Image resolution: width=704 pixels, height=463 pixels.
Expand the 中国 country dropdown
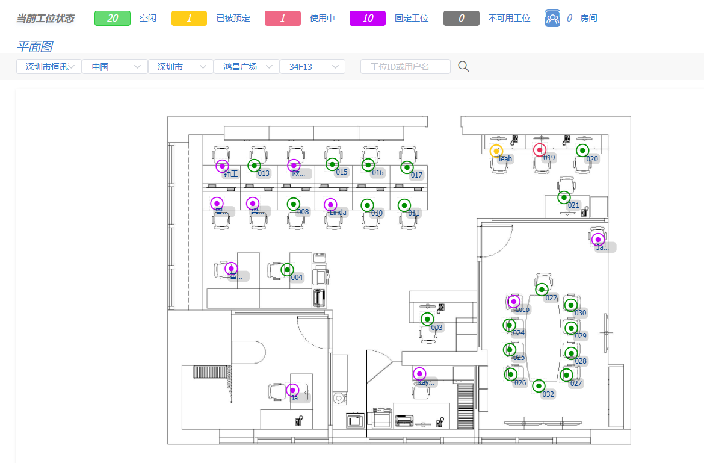[x=115, y=66]
